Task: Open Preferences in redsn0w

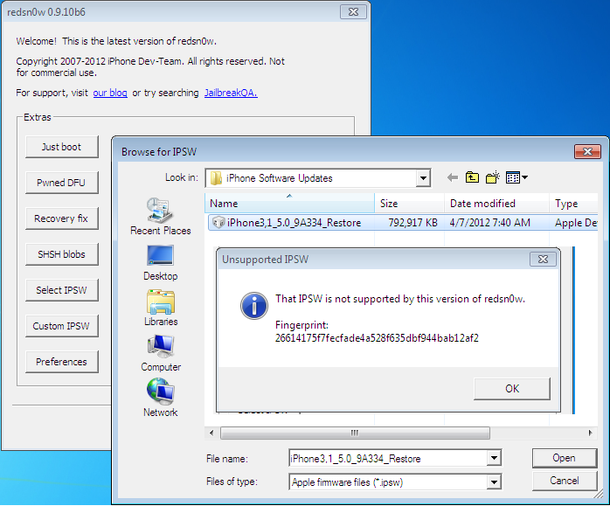Action: pos(61,361)
